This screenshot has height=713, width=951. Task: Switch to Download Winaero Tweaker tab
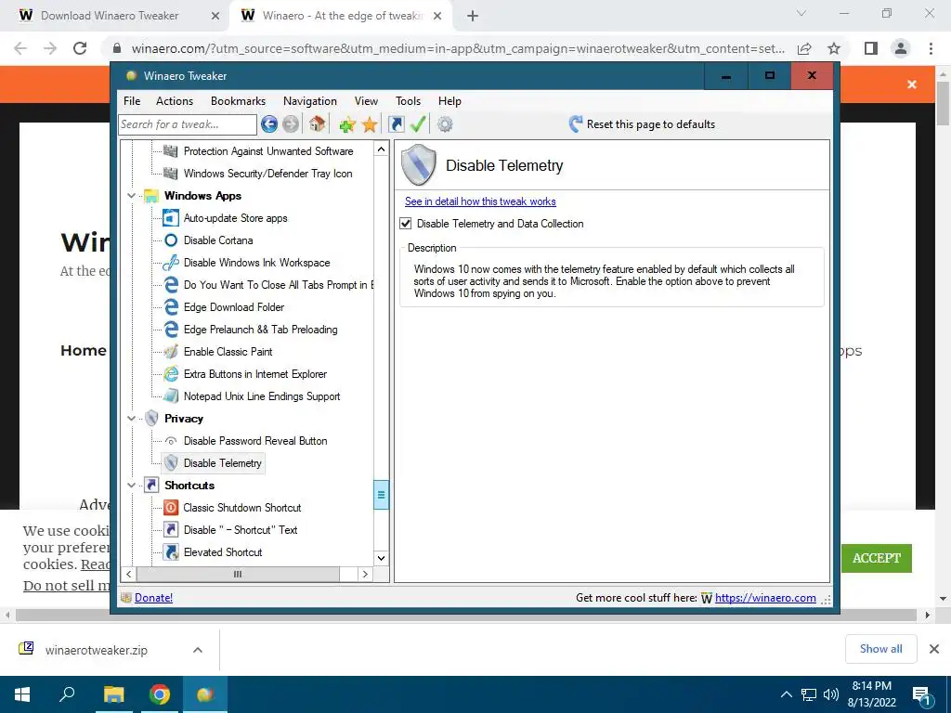pyautogui.click(x=110, y=16)
